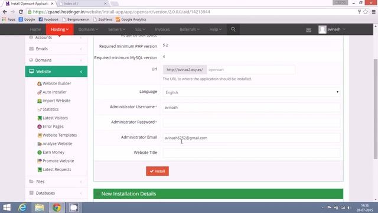Click Chrome icon in taskbar
Viewport: 378px width, 213px height.
57,208
